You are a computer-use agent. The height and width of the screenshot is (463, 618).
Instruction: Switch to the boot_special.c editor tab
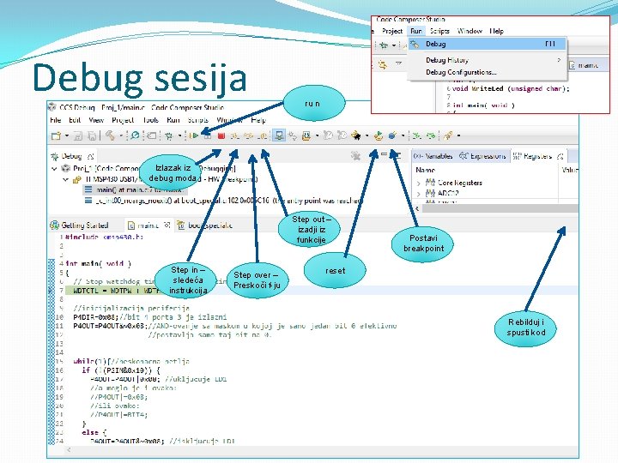coord(205,225)
